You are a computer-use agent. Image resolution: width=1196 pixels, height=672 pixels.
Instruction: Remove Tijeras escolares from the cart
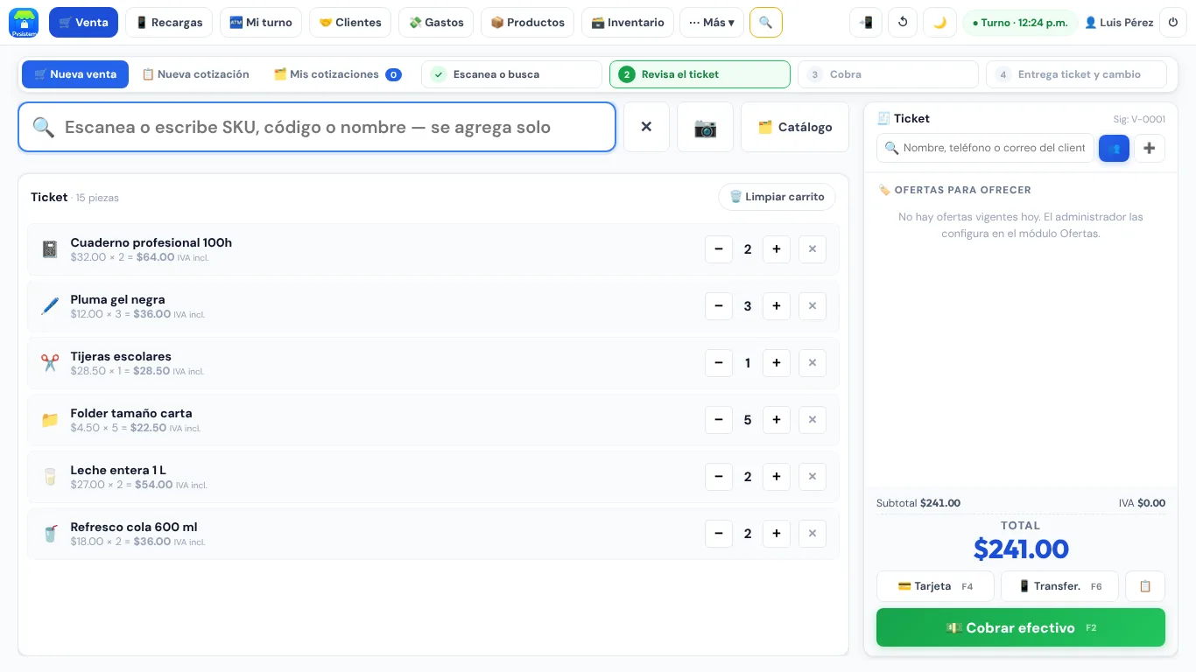point(813,363)
